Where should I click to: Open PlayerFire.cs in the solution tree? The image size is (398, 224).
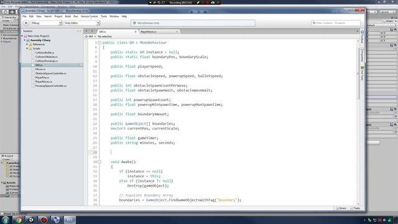click(x=42, y=77)
